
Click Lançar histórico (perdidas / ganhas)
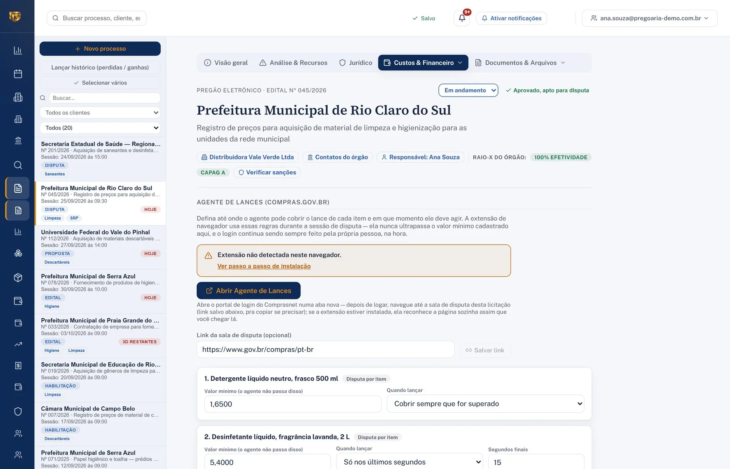pyautogui.click(x=100, y=67)
